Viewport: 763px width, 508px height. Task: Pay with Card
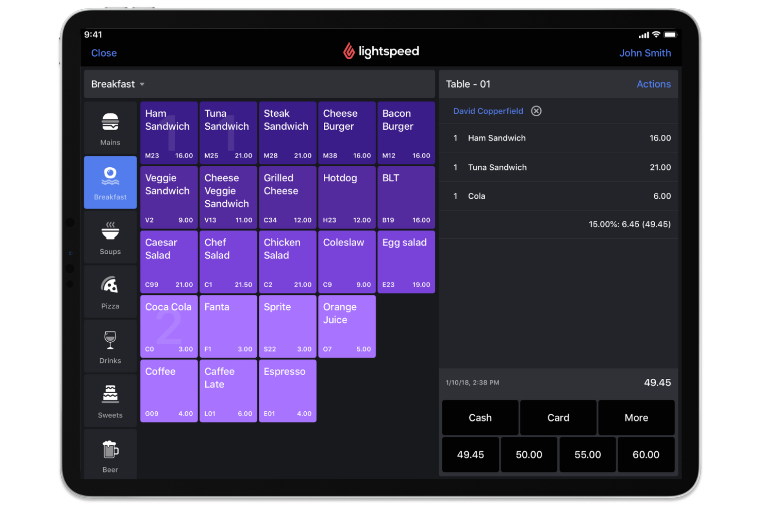558,417
